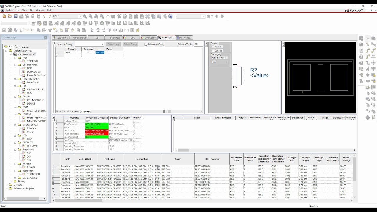The image size is (377, 212).
Task: Collapse the Regulators folder
Action: click(16, 150)
